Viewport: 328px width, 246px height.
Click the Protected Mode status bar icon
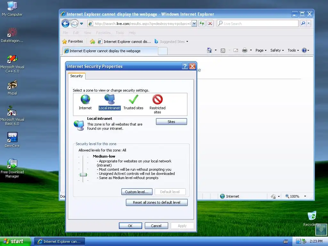[x=273, y=196]
